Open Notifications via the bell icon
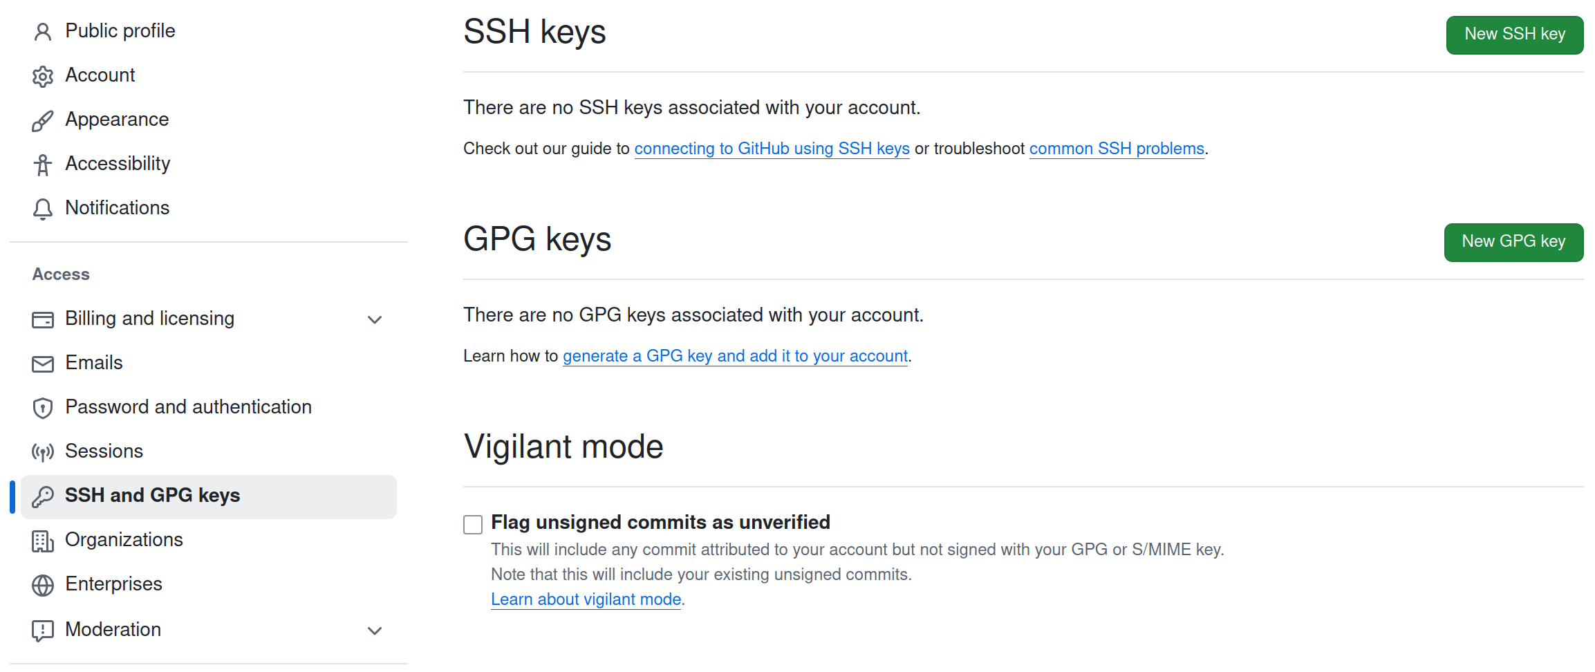1595x672 pixels. pos(43,209)
